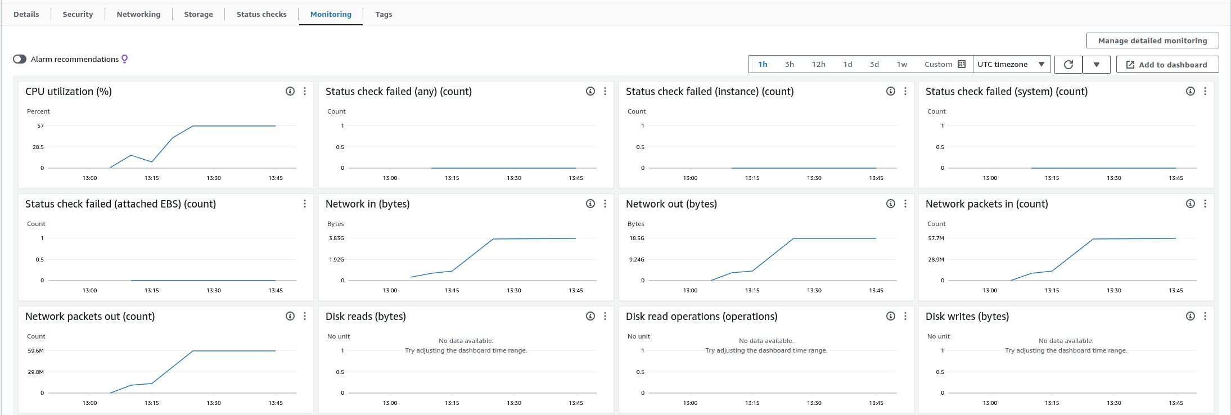Select the 1w time range

[902, 64]
